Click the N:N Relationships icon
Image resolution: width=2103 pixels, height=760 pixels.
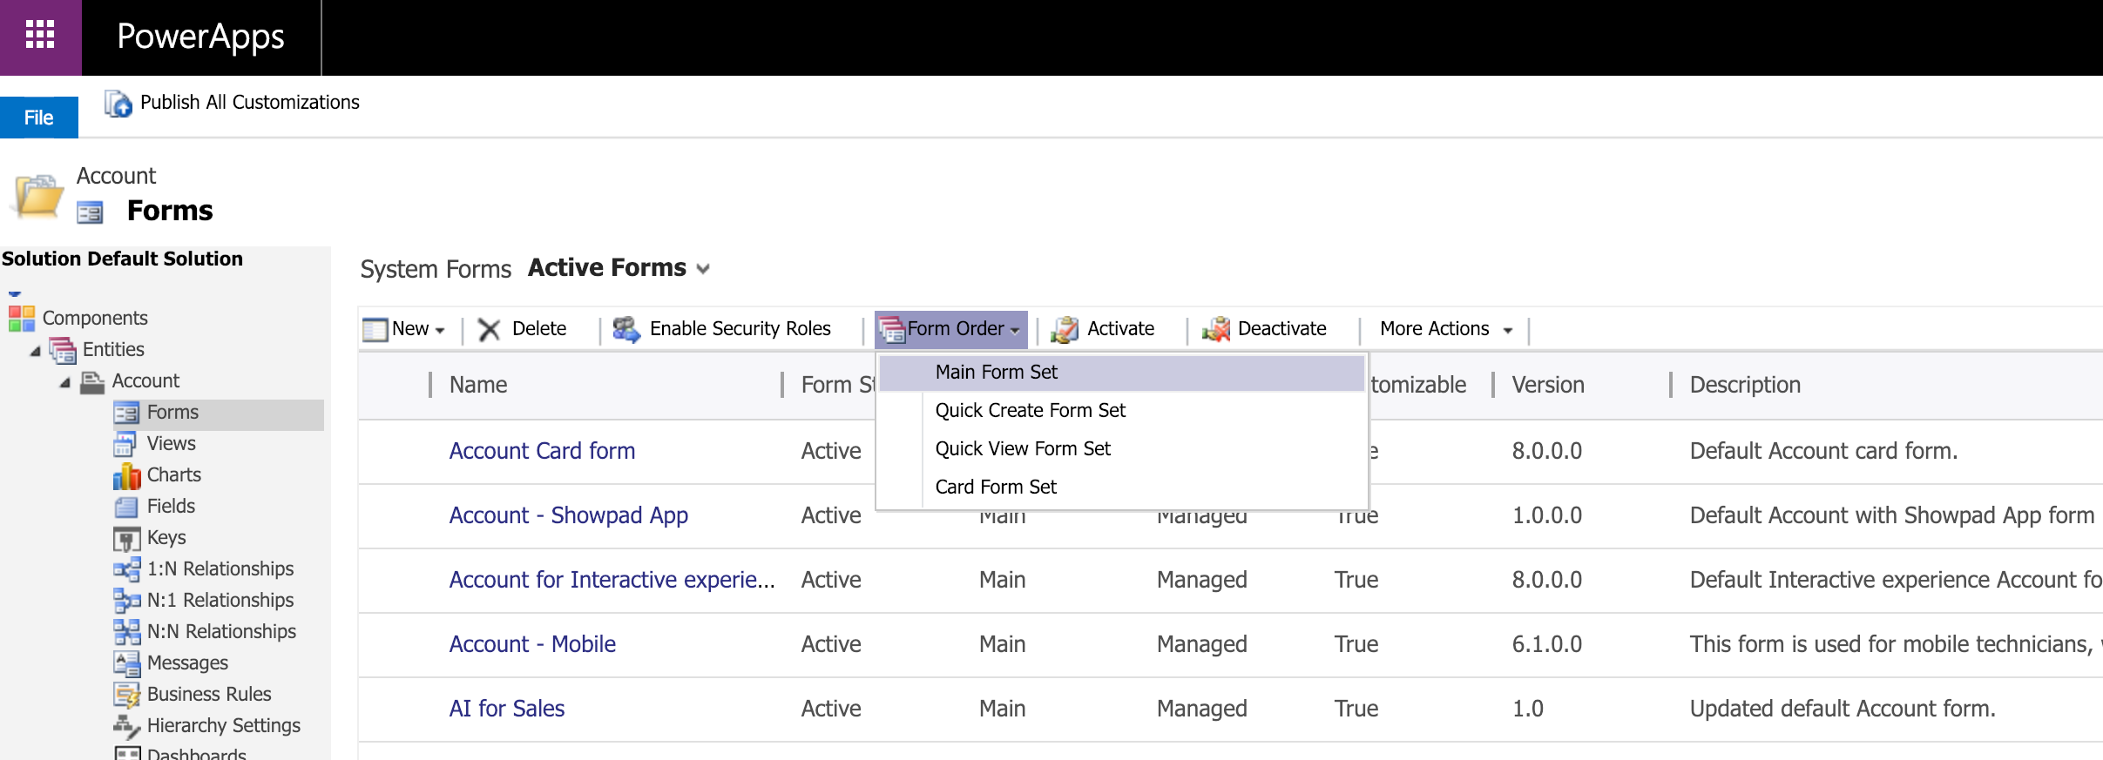click(x=126, y=632)
